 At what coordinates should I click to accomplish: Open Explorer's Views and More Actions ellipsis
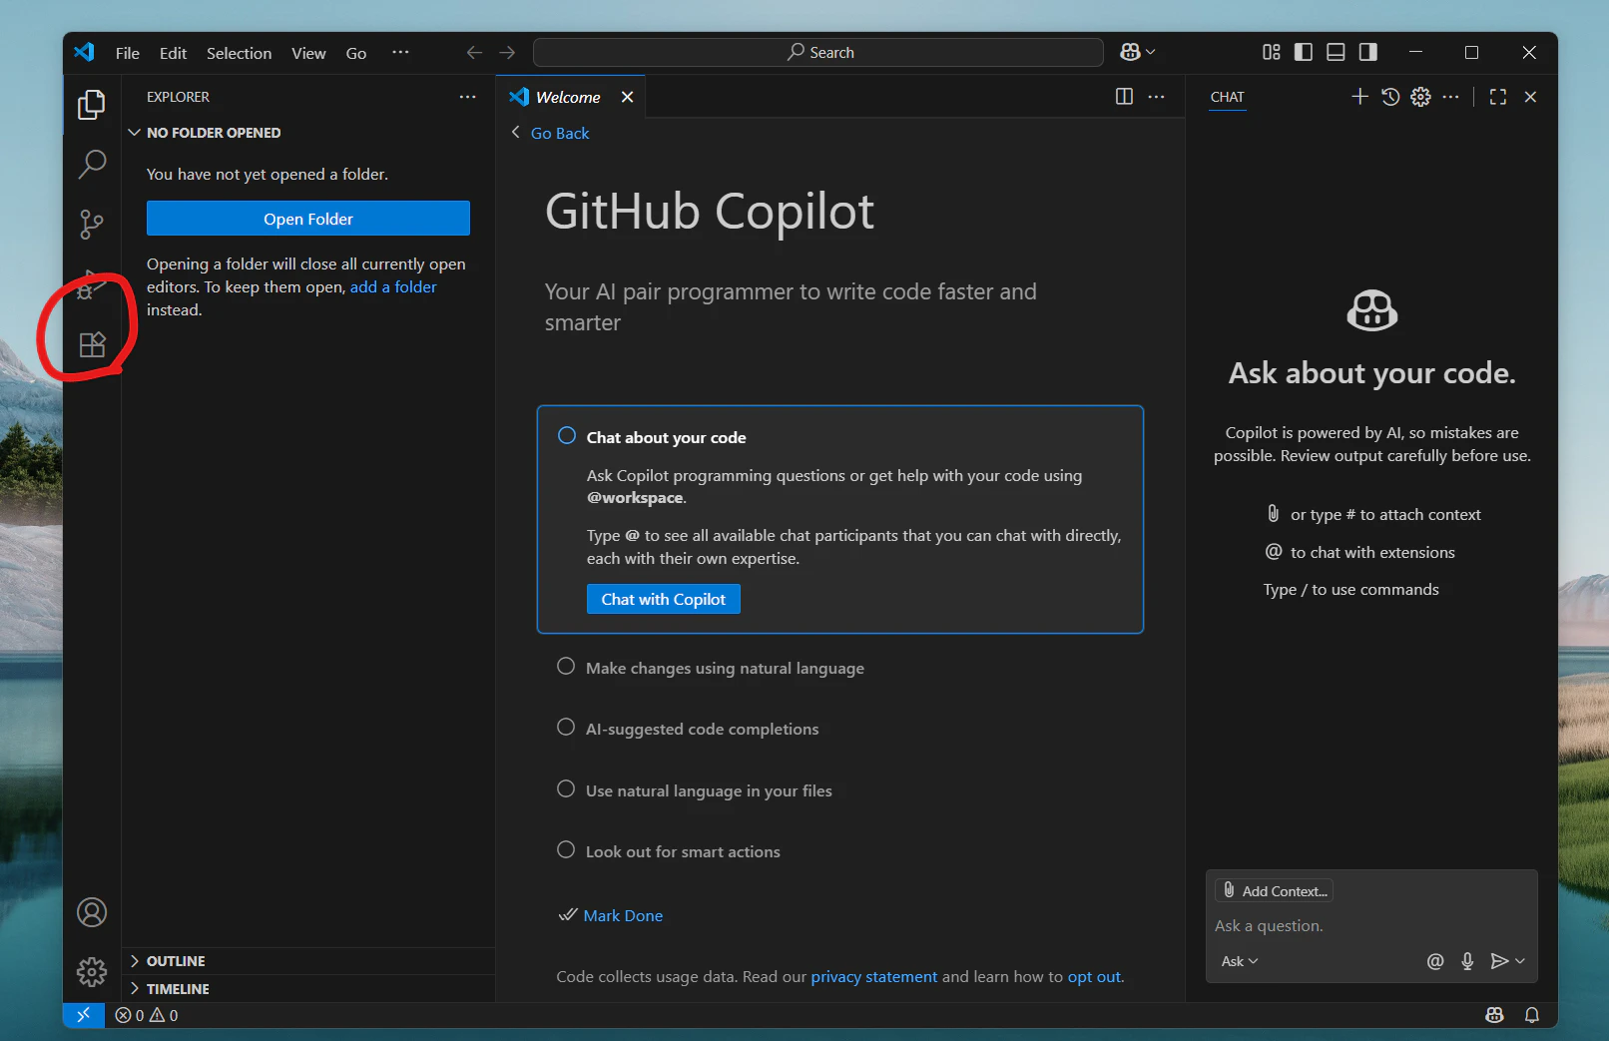click(x=467, y=97)
